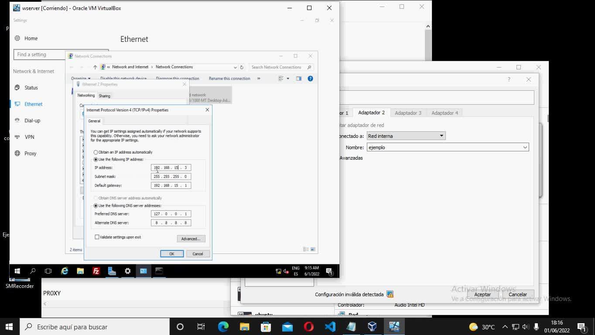Open the change view dropdown arrow
The height and width of the screenshot is (335, 595).
click(288, 79)
